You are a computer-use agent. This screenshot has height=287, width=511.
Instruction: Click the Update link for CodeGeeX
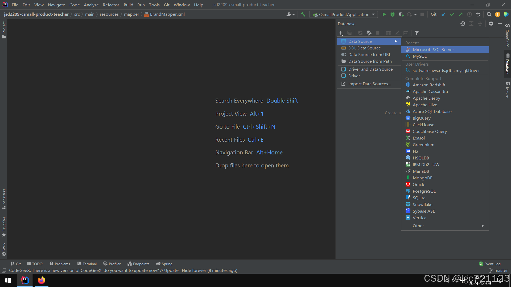[x=171, y=270]
